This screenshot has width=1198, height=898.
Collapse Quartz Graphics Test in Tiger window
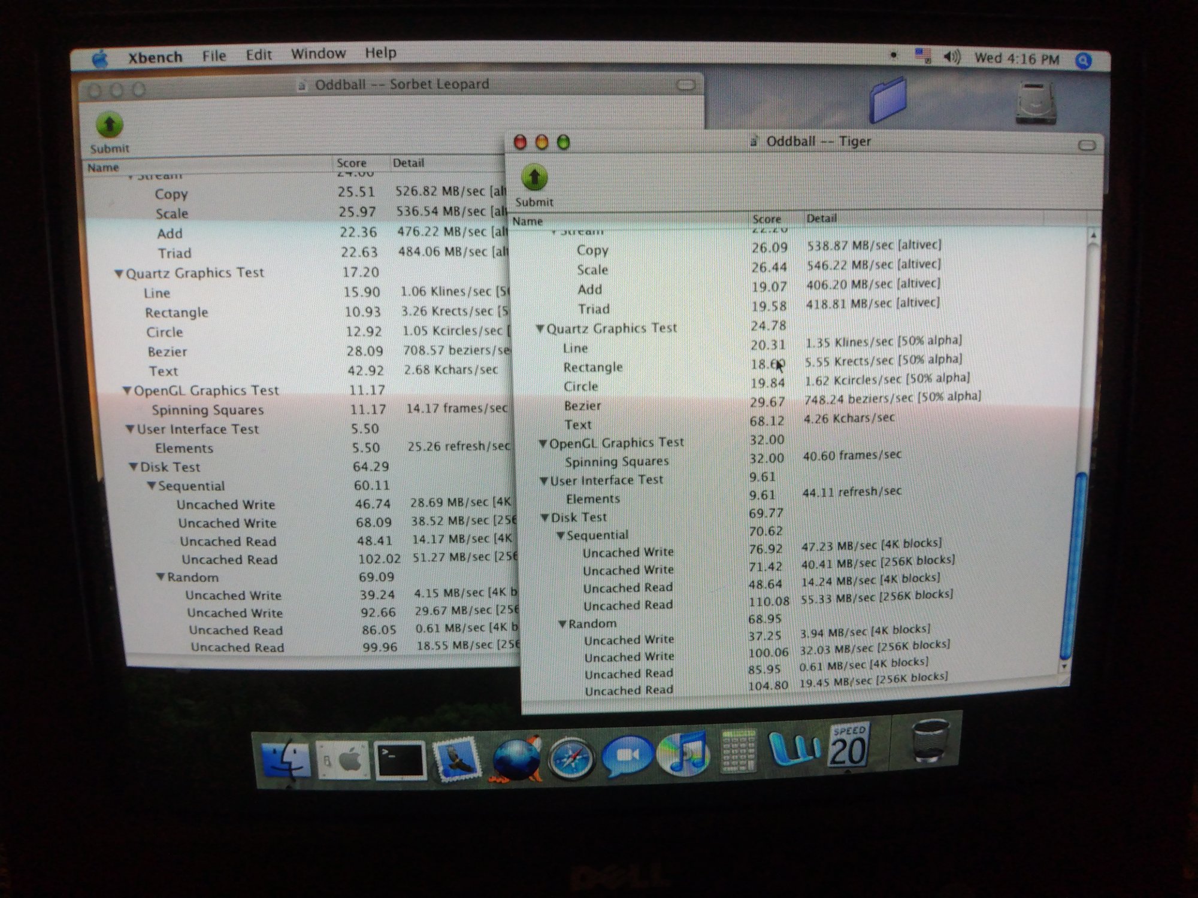[540, 329]
